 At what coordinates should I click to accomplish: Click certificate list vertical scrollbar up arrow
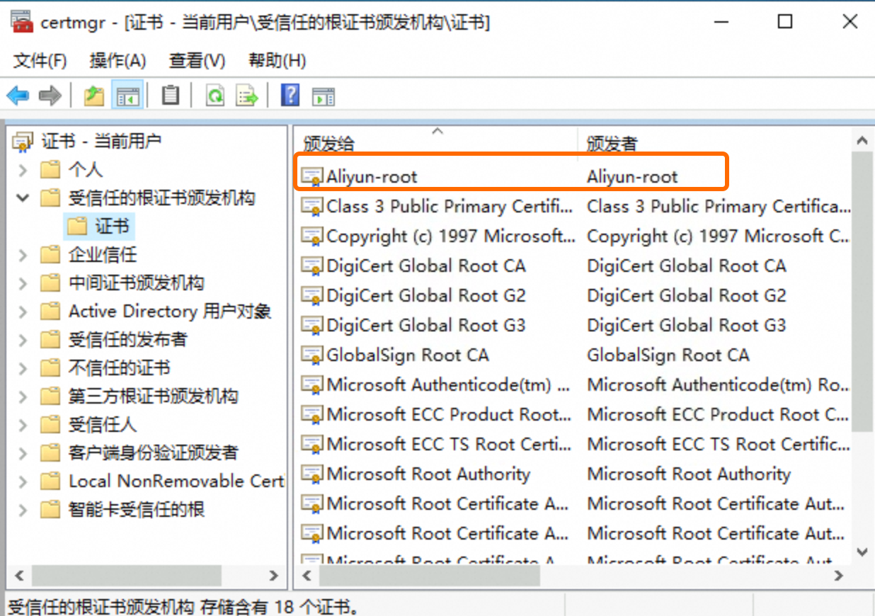pos(862,141)
